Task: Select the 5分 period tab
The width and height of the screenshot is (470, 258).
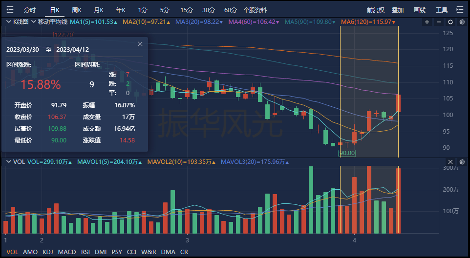Action: [x=165, y=10]
